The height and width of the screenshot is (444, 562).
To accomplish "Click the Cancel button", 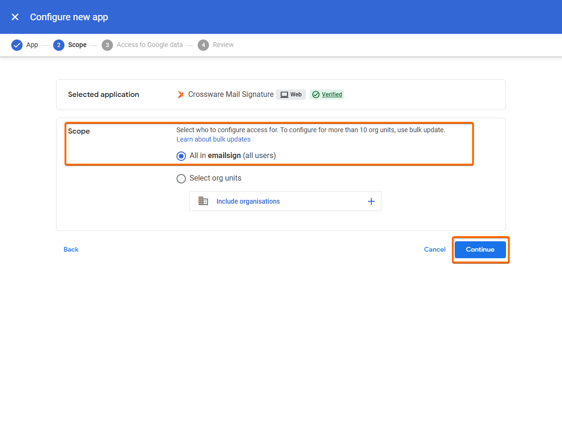I will pos(434,250).
